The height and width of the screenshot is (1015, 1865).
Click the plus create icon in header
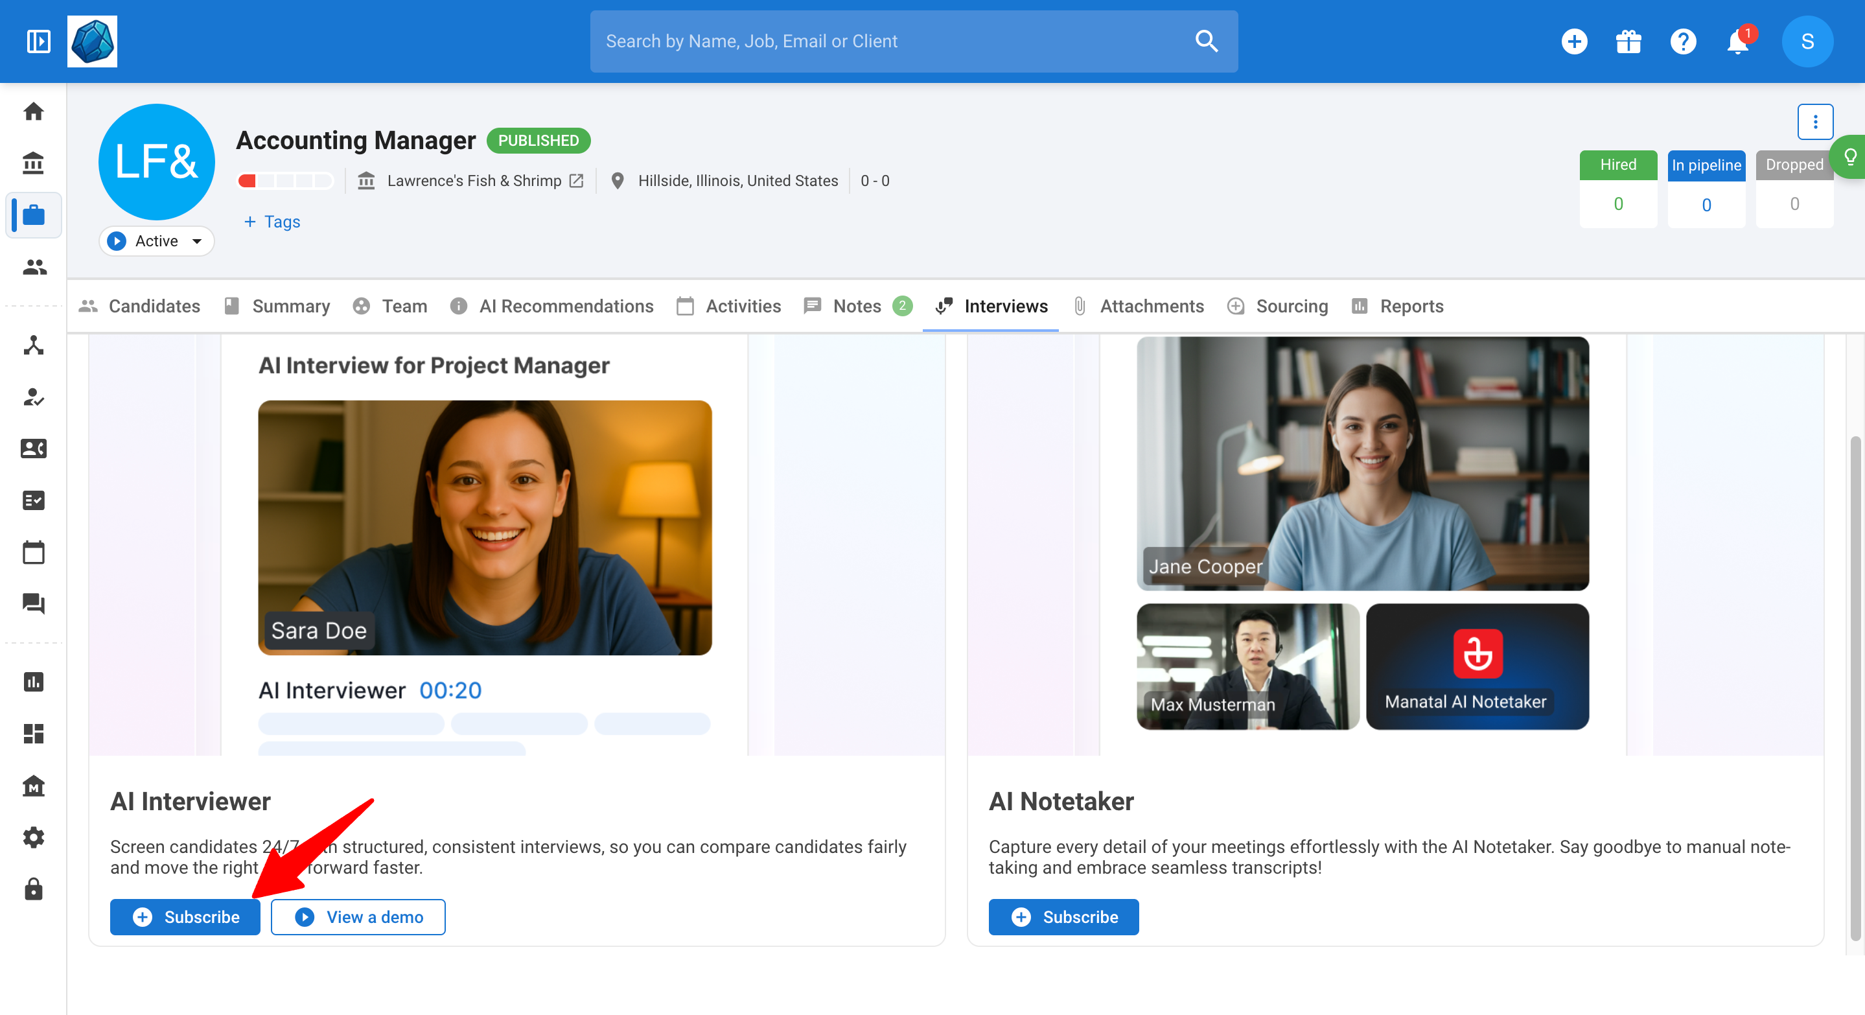click(1574, 41)
